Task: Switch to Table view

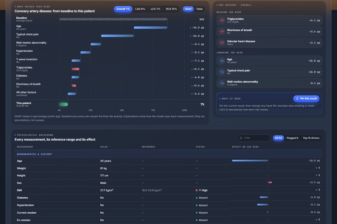Action: coord(199,9)
